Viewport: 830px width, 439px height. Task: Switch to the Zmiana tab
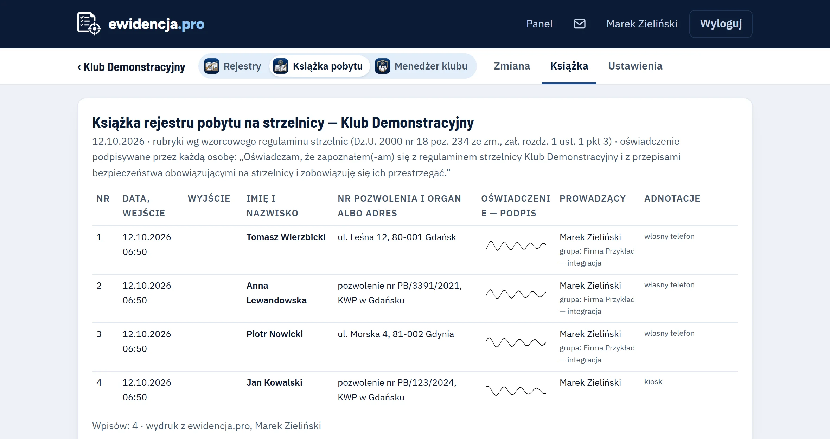[x=512, y=66]
